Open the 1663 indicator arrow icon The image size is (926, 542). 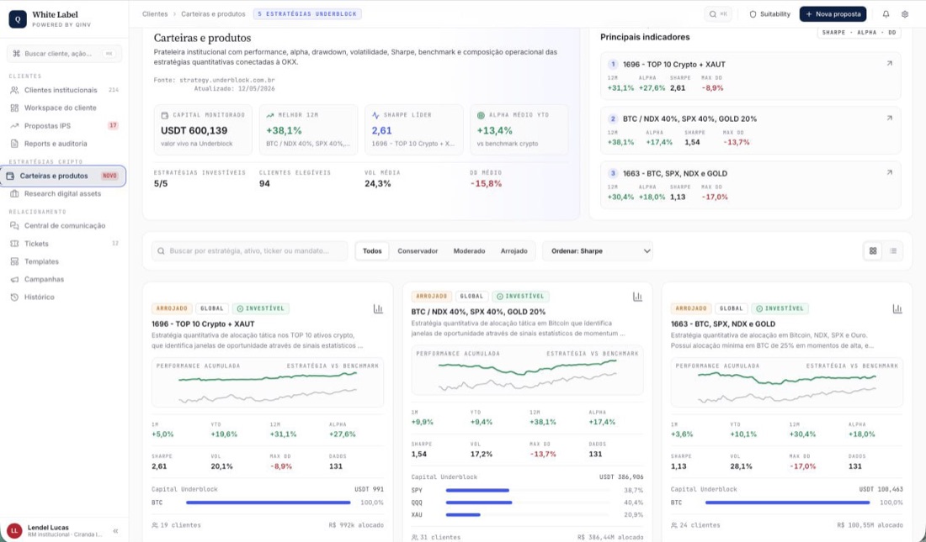point(890,173)
